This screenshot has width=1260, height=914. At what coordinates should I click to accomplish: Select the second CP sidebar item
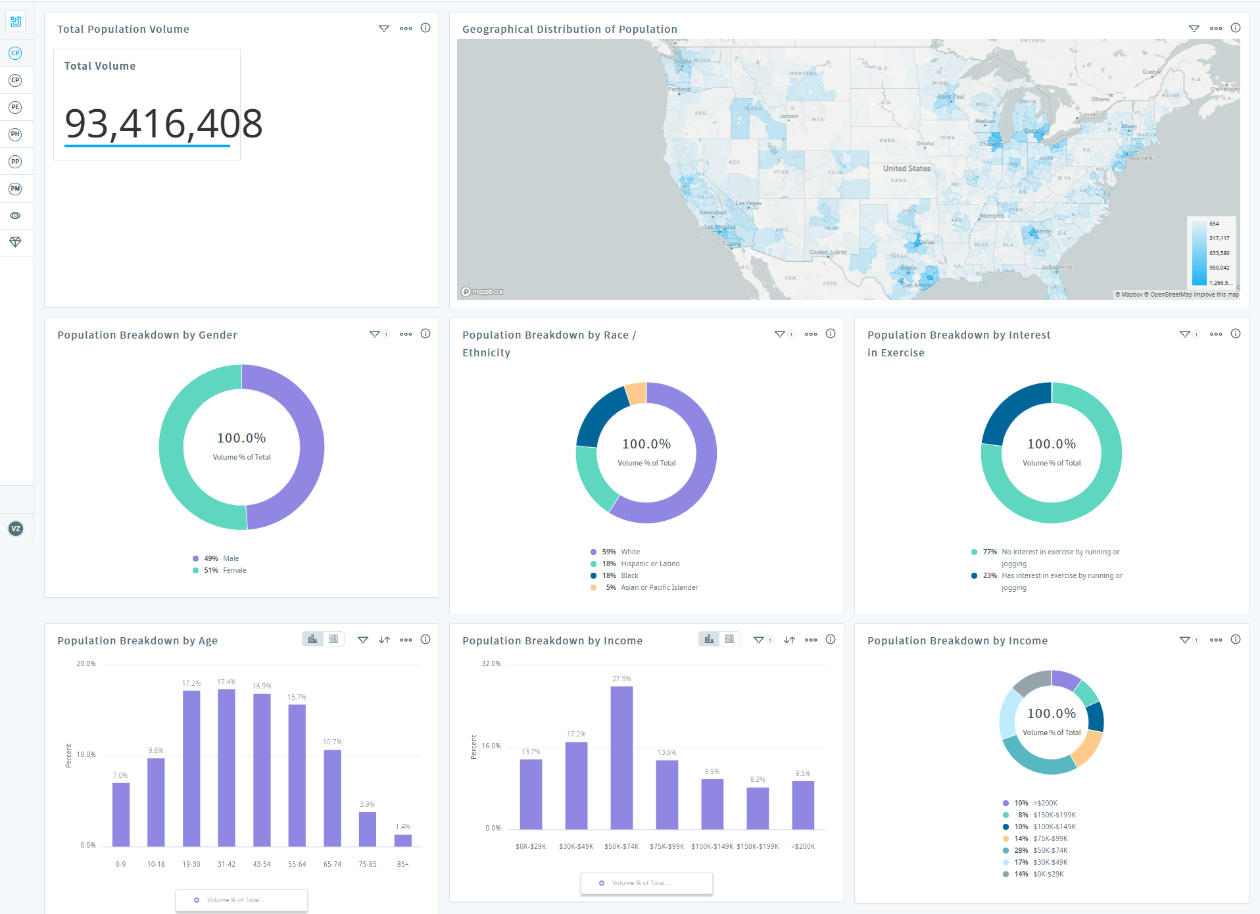[x=15, y=80]
